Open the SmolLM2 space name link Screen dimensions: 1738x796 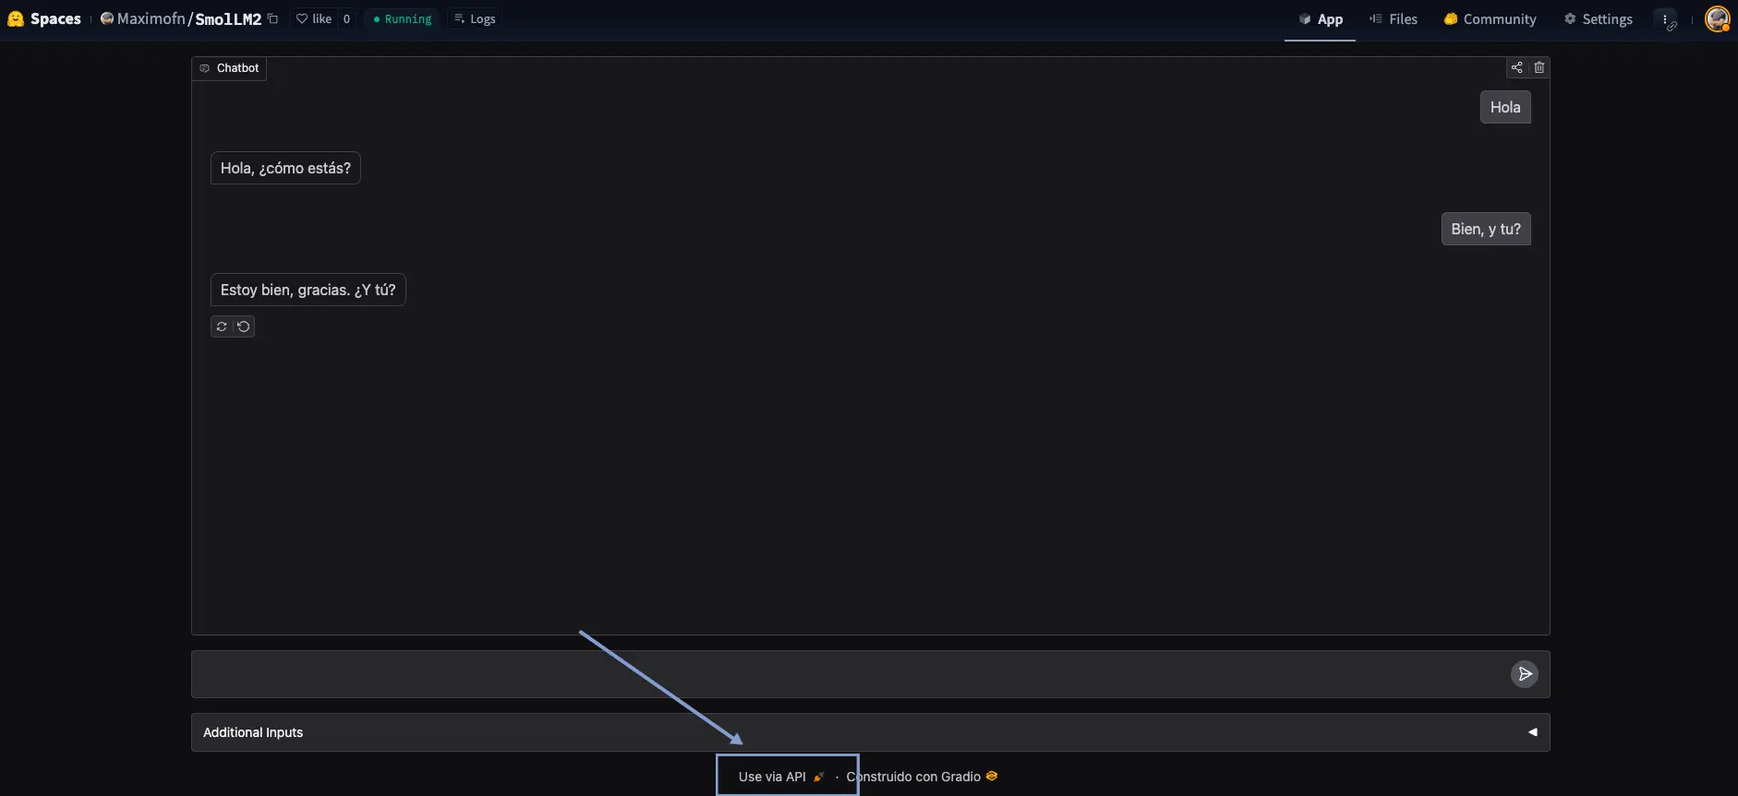click(x=228, y=18)
